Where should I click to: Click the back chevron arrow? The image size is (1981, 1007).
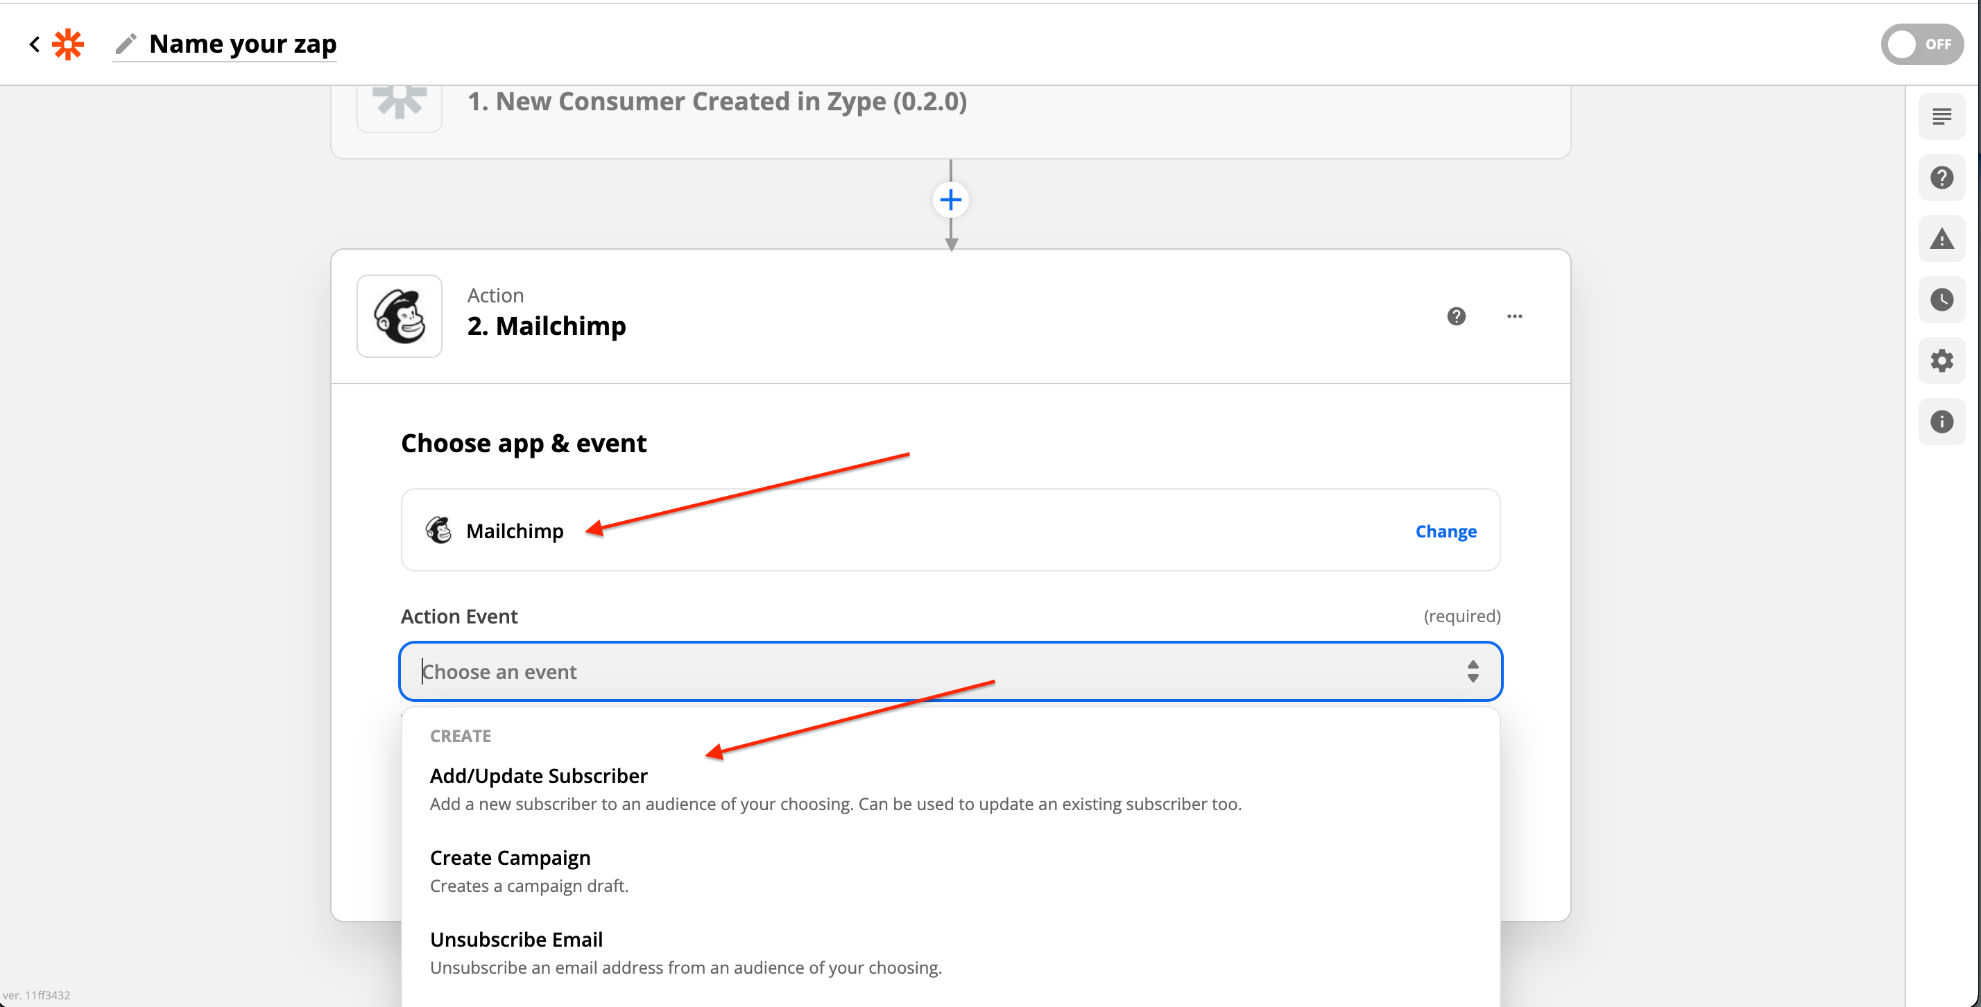click(35, 44)
